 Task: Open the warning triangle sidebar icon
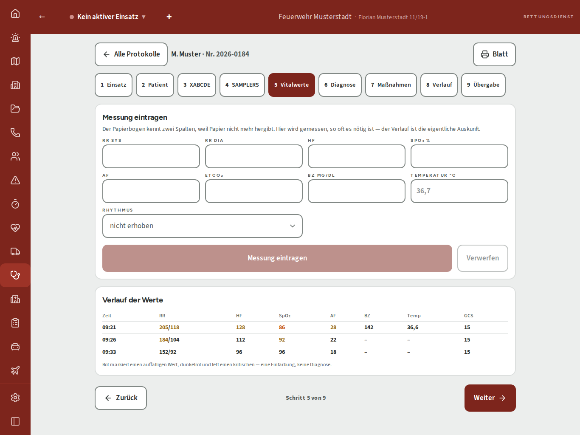point(15,180)
